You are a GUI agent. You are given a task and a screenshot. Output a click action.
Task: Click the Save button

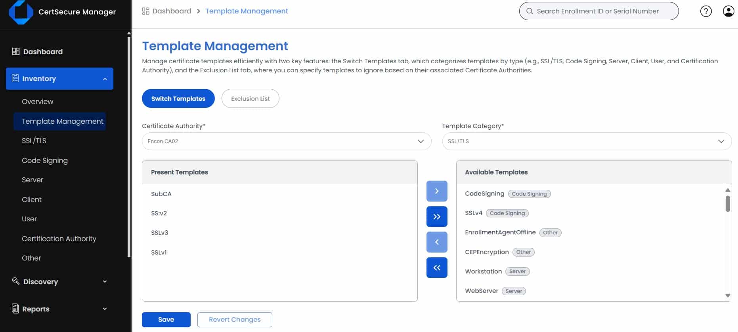pos(166,319)
